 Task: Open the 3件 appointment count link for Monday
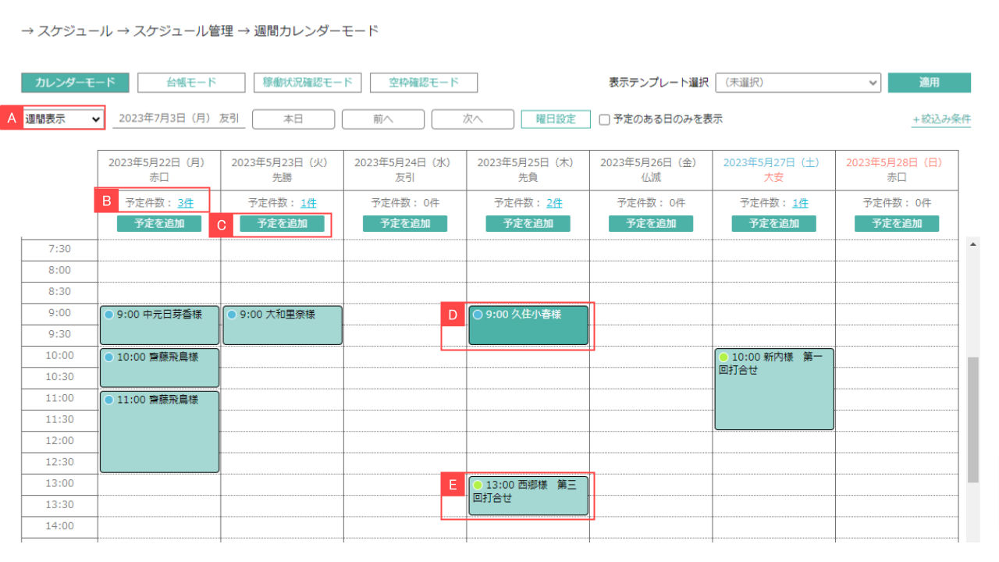(187, 202)
